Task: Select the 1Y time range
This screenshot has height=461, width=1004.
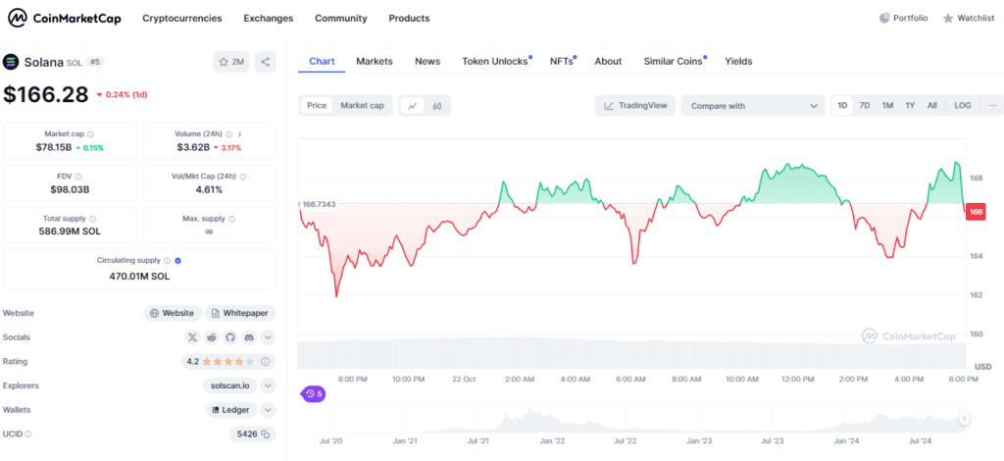Action: click(x=910, y=106)
